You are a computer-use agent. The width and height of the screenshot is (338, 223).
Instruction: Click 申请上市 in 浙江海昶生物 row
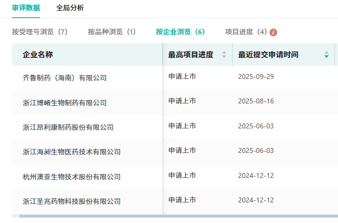182,150
